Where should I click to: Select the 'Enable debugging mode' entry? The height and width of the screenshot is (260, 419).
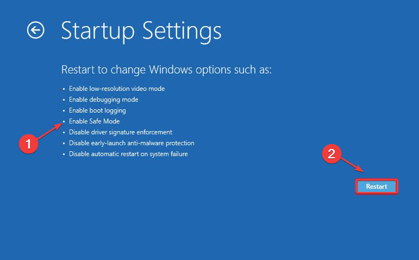click(104, 100)
